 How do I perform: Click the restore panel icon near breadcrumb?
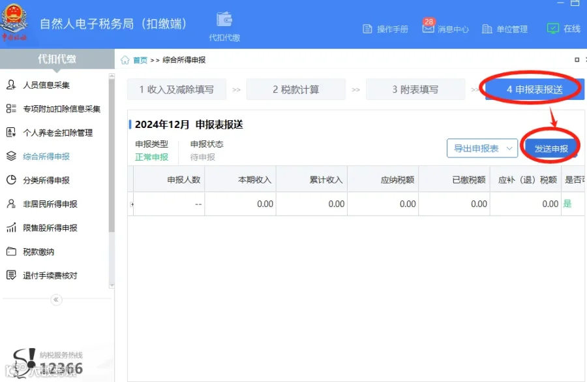pyautogui.click(x=577, y=59)
